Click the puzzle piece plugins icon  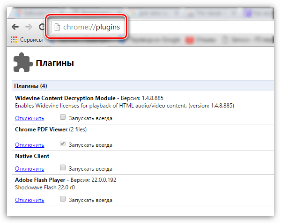pyautogui.click(x=23, y=62)
